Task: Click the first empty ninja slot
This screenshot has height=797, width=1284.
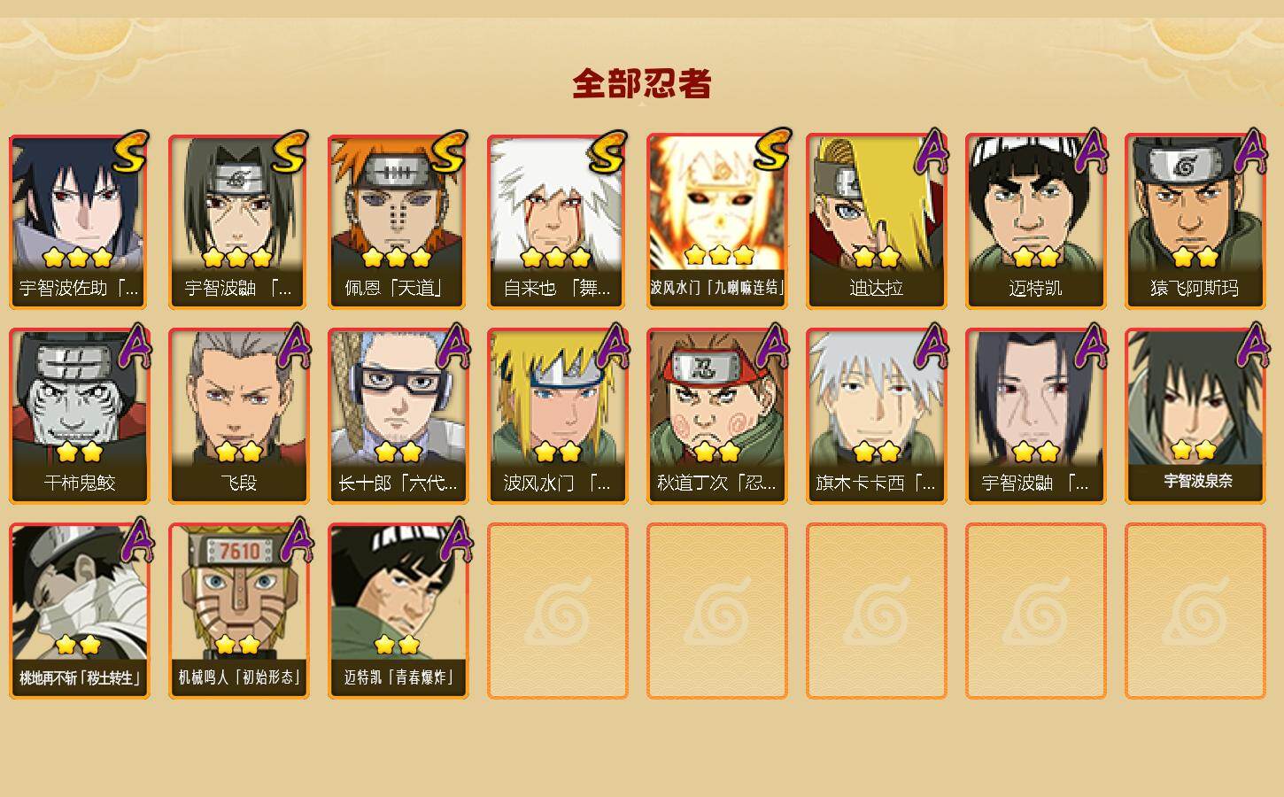Action: point(558,611)
